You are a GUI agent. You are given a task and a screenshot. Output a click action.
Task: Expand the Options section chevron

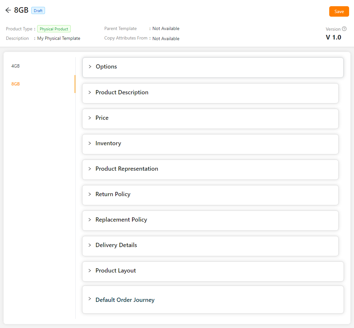coord(90,67)
